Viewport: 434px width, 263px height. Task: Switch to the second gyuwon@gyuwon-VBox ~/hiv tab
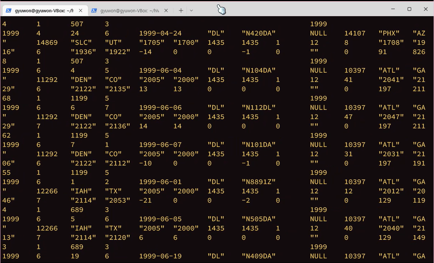[129, 11]
